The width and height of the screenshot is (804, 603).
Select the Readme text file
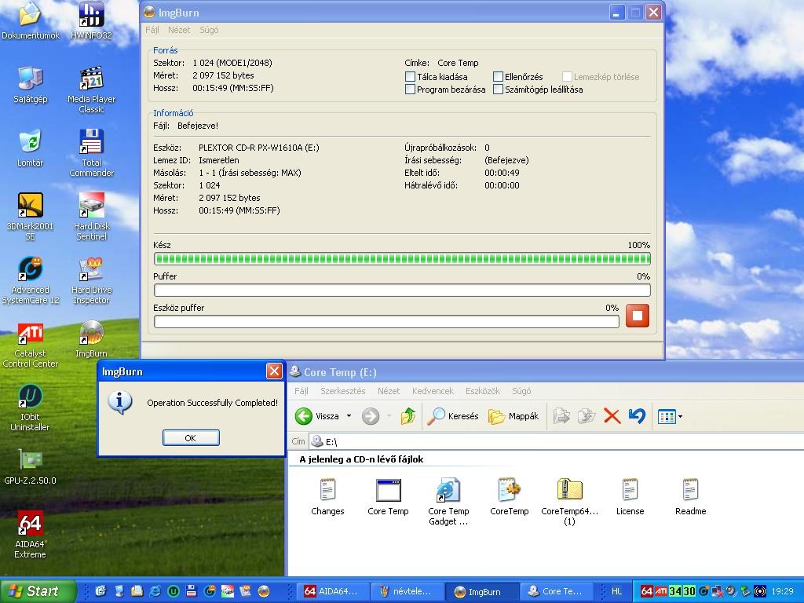pyautogui.click(x=690, y=497)
